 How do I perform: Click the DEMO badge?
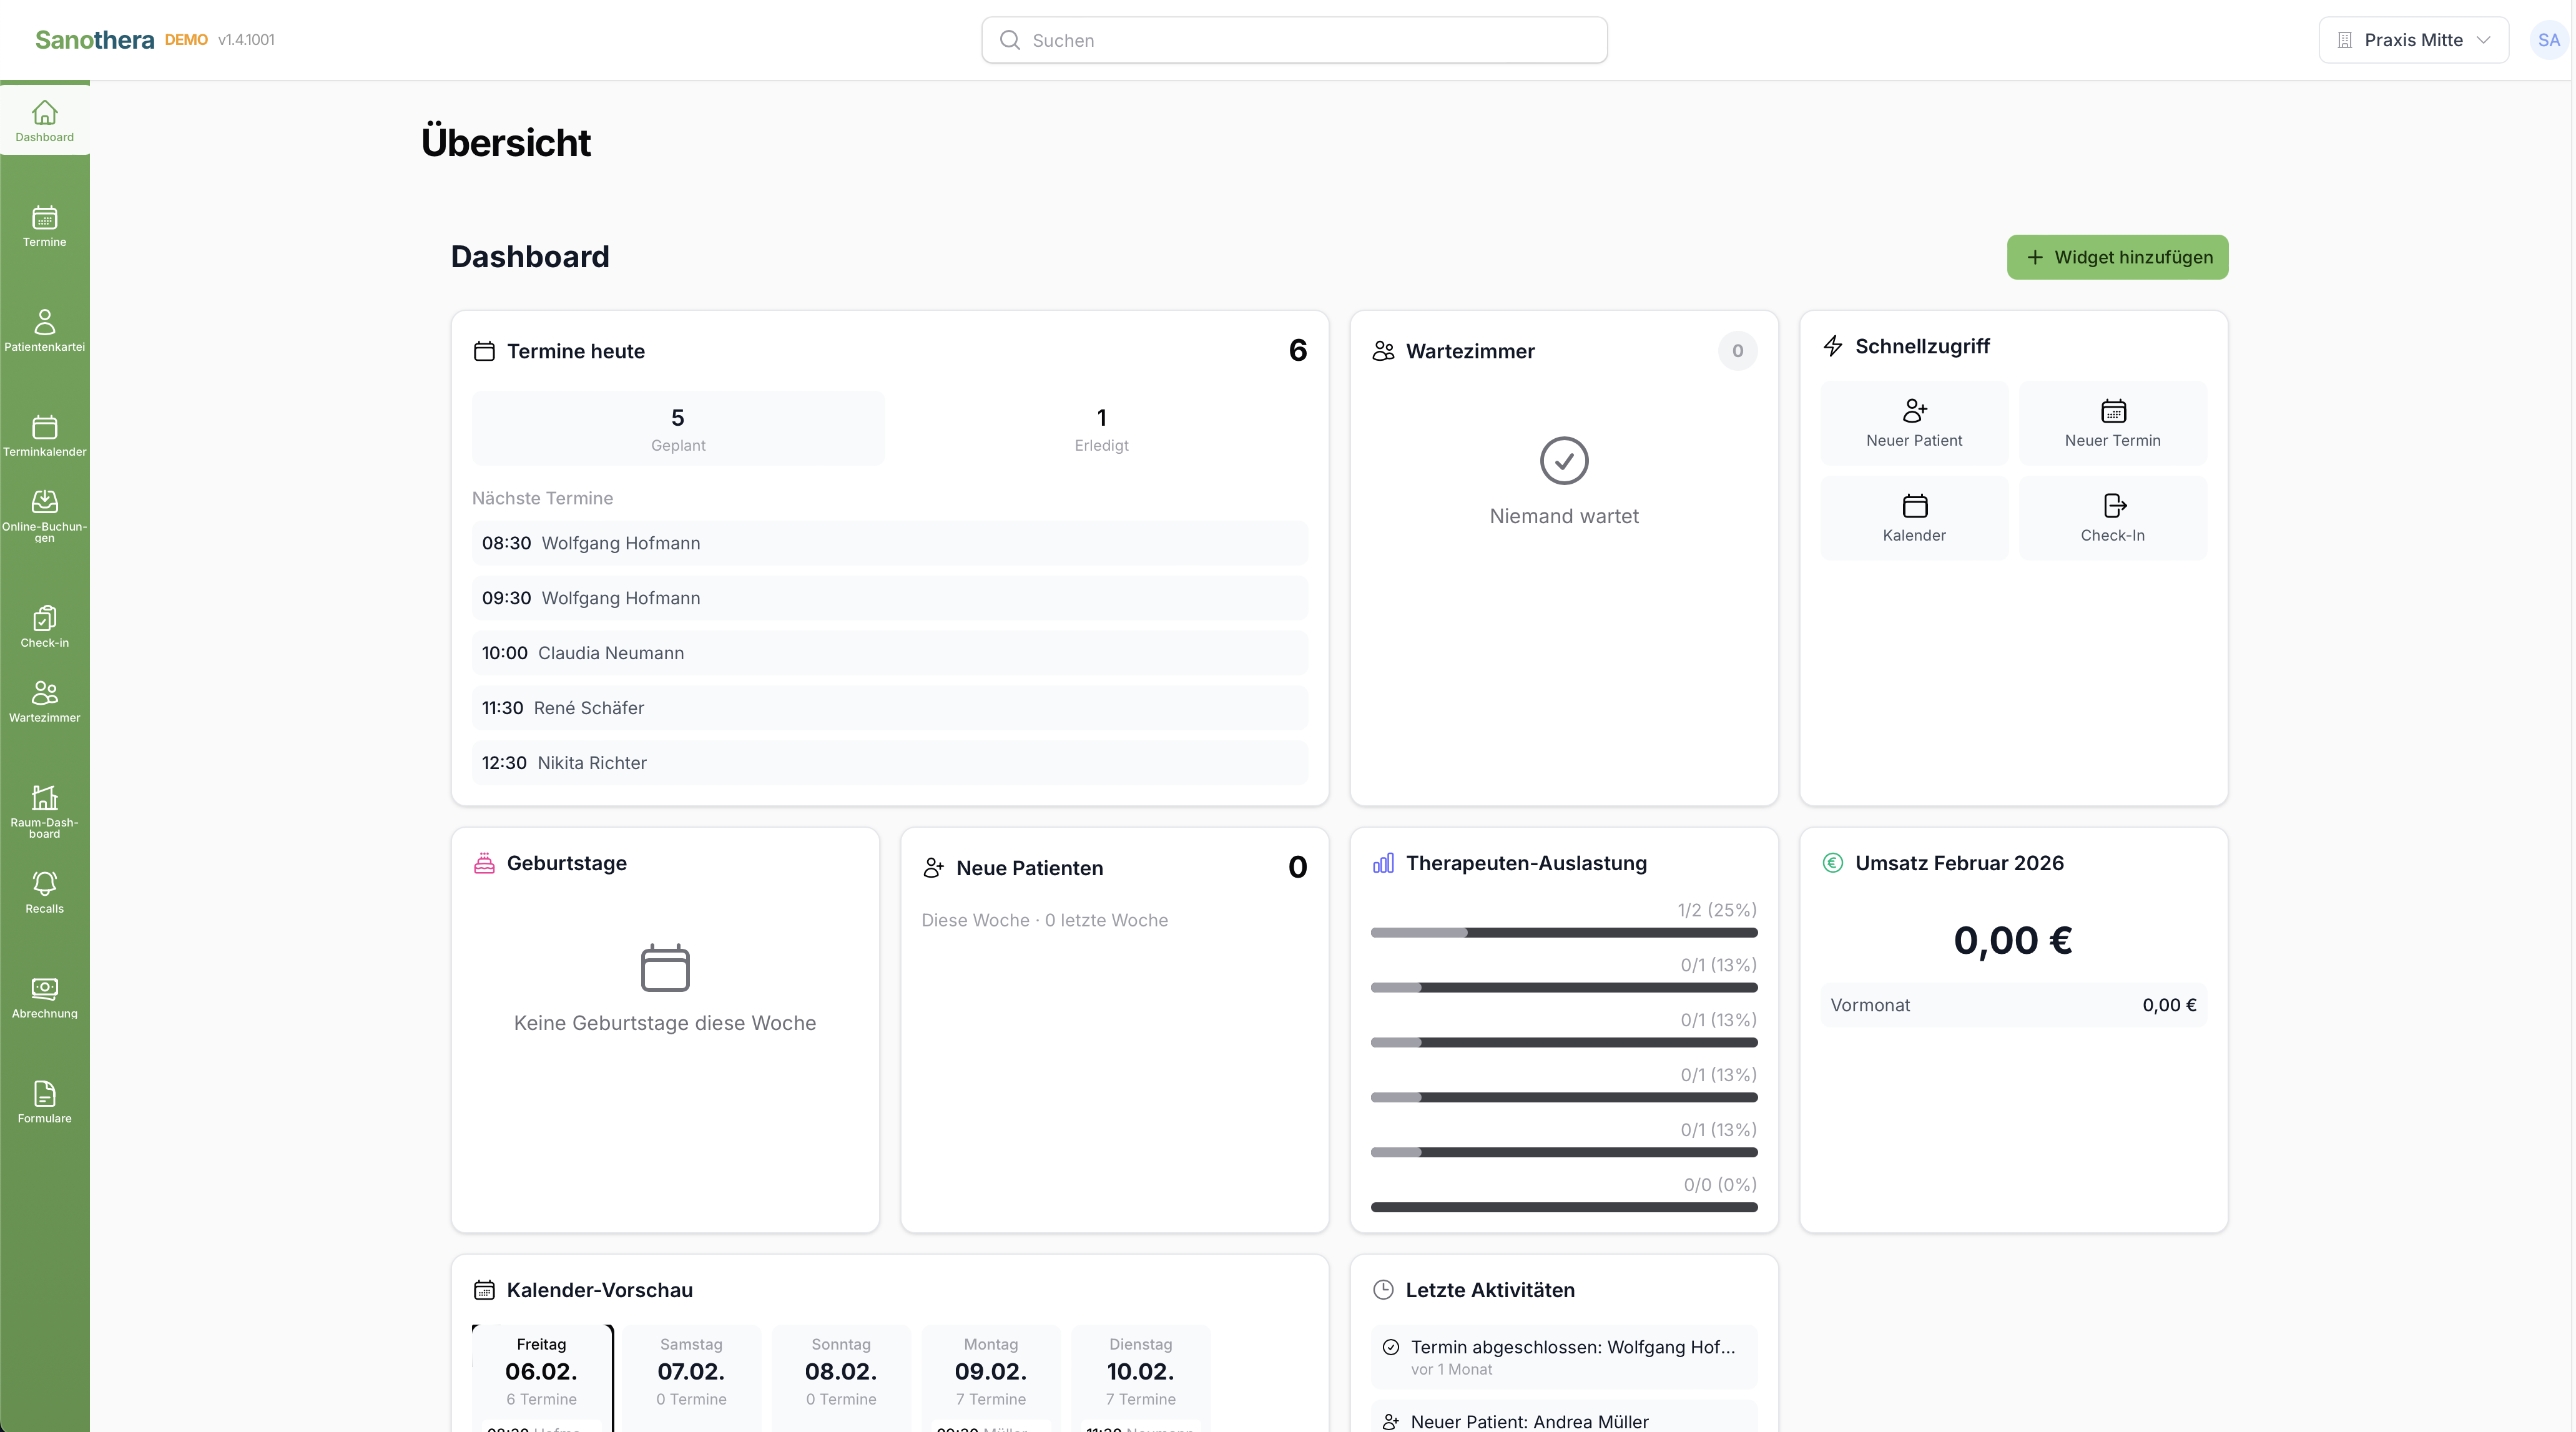[x=186, y=40]
